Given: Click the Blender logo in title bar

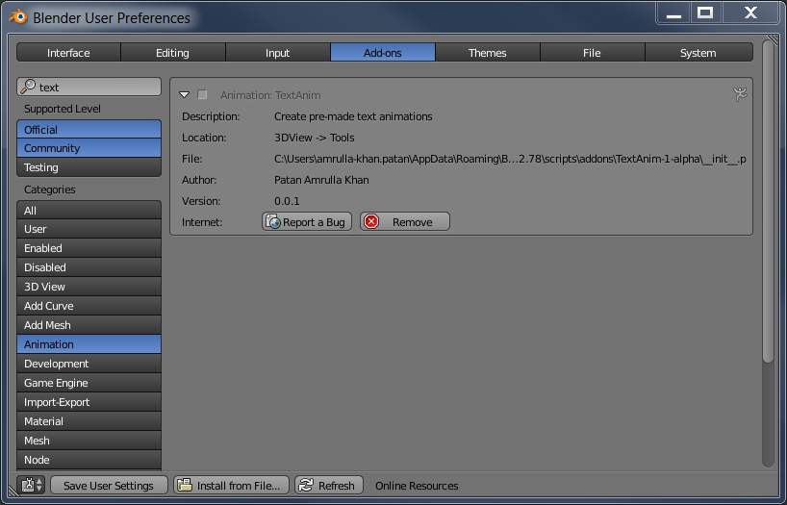Looking at the screenshot, I should 18,17.
